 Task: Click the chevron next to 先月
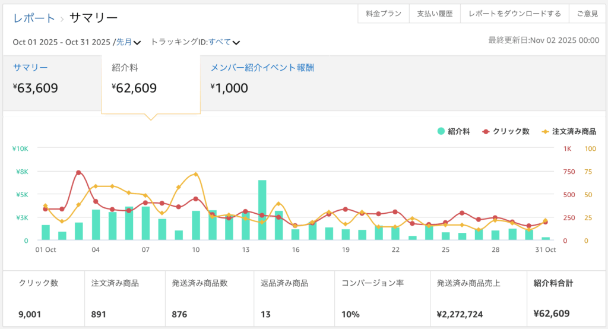coord(137,43)
